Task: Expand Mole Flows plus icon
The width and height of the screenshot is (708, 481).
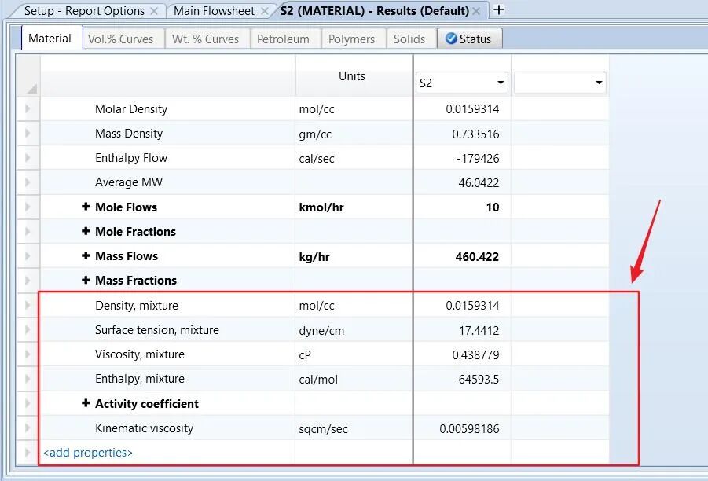Action: point(86,207)
